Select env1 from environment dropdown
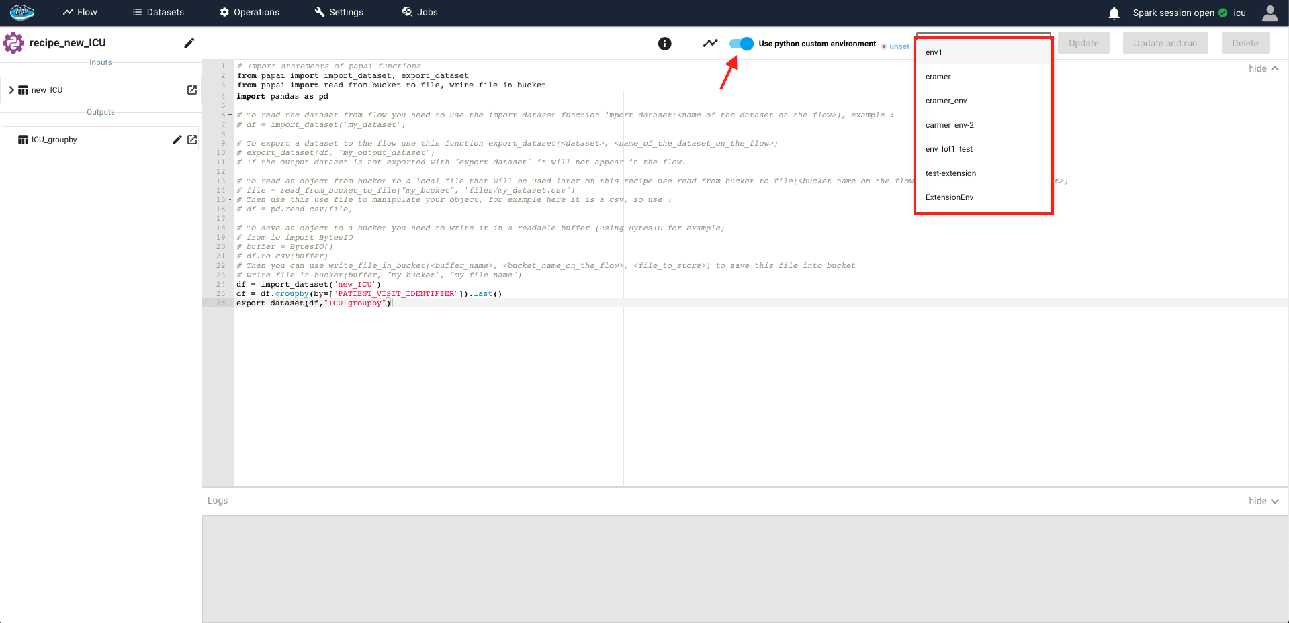Screen dimensions: 1289x623 [934, 52]
